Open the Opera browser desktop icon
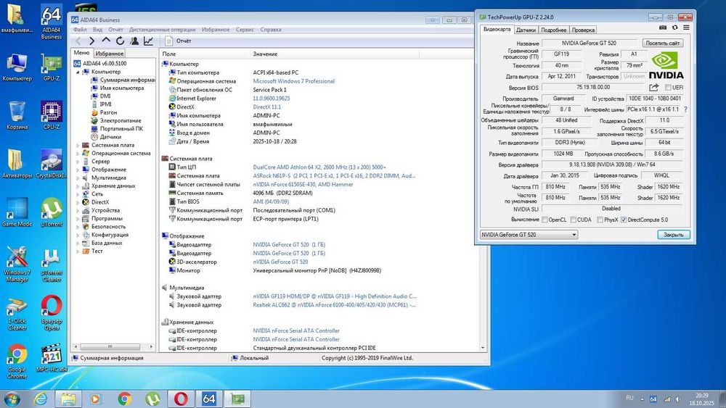 click(52, 313)
